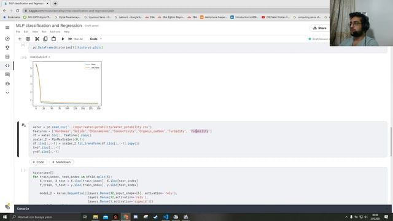Click the kaggle.com address bar
Screen dimensions: 393x221
coord(176,11)
